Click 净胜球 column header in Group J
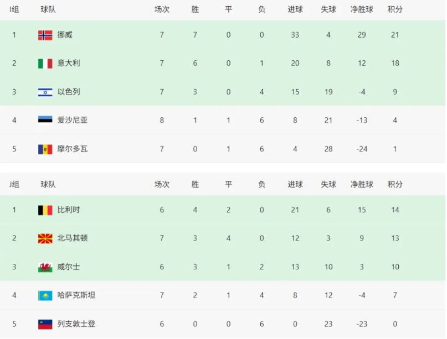The image size is (447, 339). point(362,184)
